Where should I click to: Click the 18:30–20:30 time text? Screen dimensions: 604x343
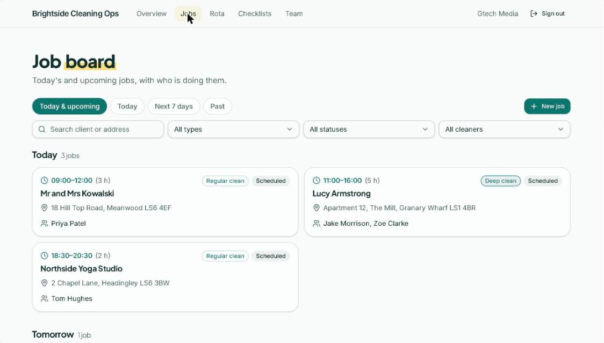pos(71,255)
